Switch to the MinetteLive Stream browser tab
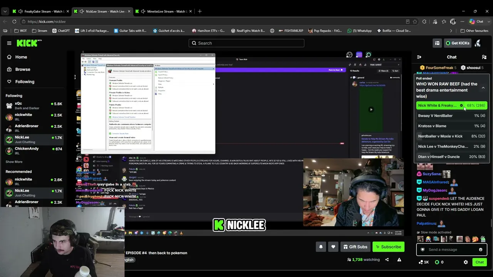Image resolution: width=493 pixels, height=277 pixels. (164, 12)
